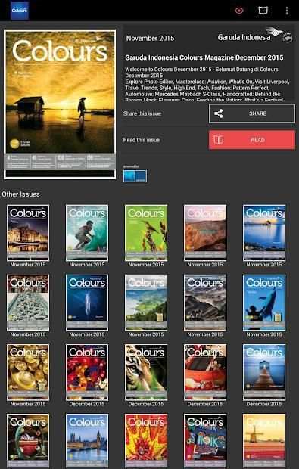Tap the Colours app logo icon
This screenshot has width=299, height=469.
20,11
